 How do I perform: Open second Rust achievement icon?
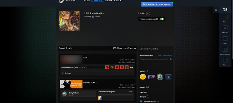point(112,67)
